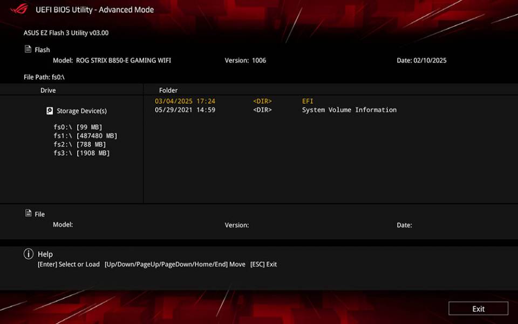This screenshot has width=518, height=324.
Task: Select drive fs2:\ [788 MB]
Action: [80, 144]
